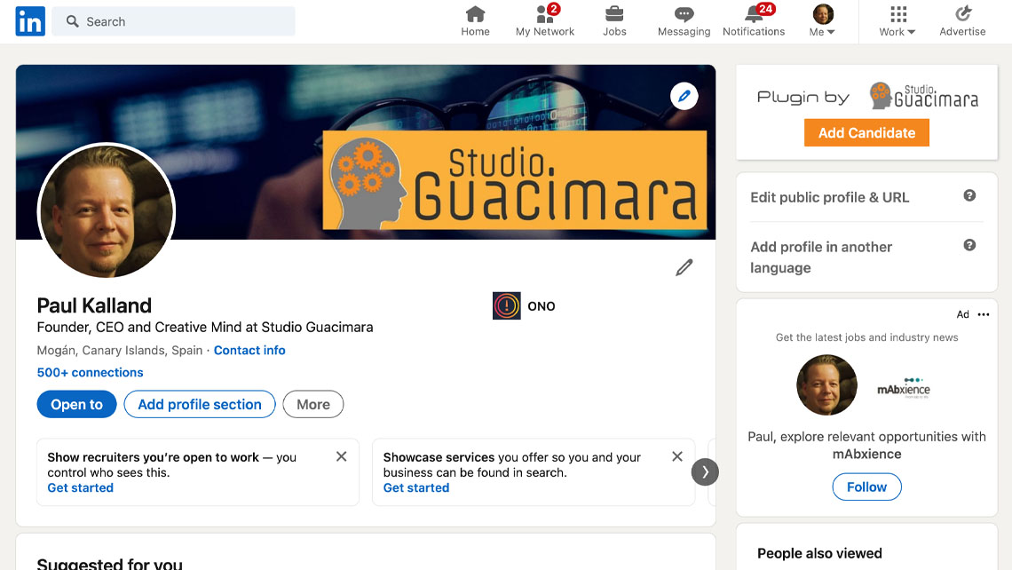Open the ONO company text link
The height and width of the screenshot is (570, 1012).
point(541,306)
